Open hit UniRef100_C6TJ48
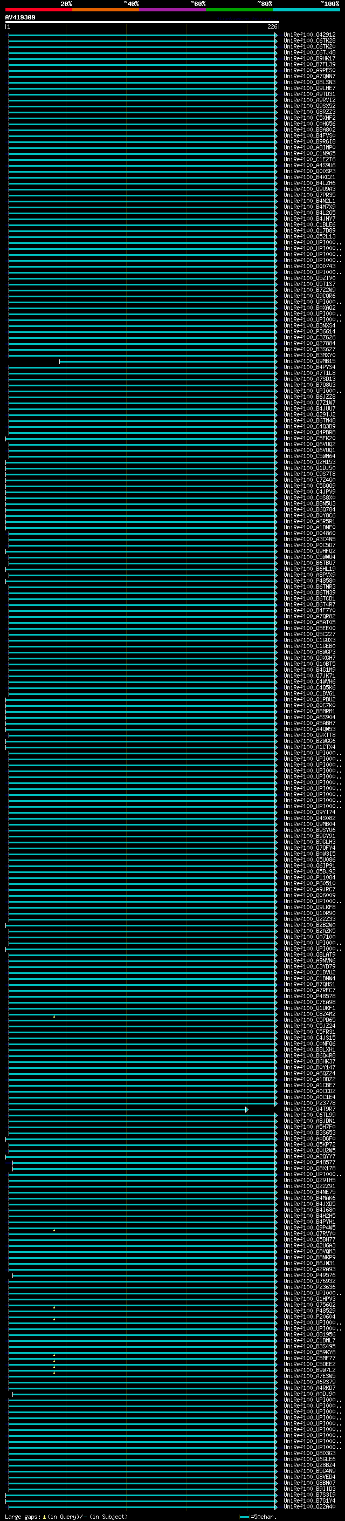Viewport: 345px width, 1521px height. pos(309,52)
